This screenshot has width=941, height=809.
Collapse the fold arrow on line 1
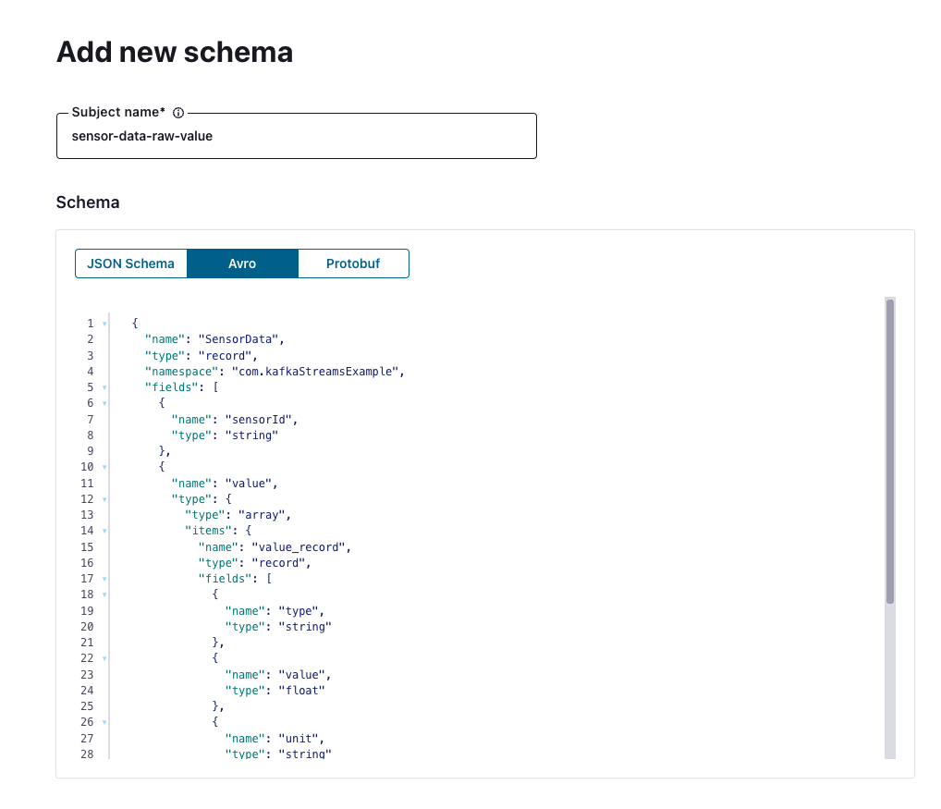(104, 324)
